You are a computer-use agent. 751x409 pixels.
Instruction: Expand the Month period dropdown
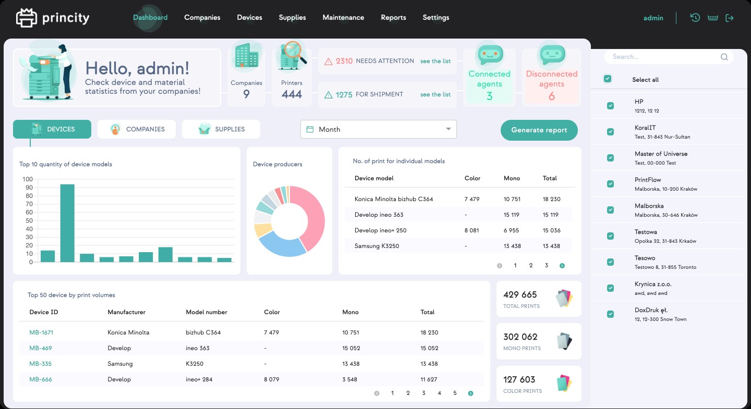(379, 129)
